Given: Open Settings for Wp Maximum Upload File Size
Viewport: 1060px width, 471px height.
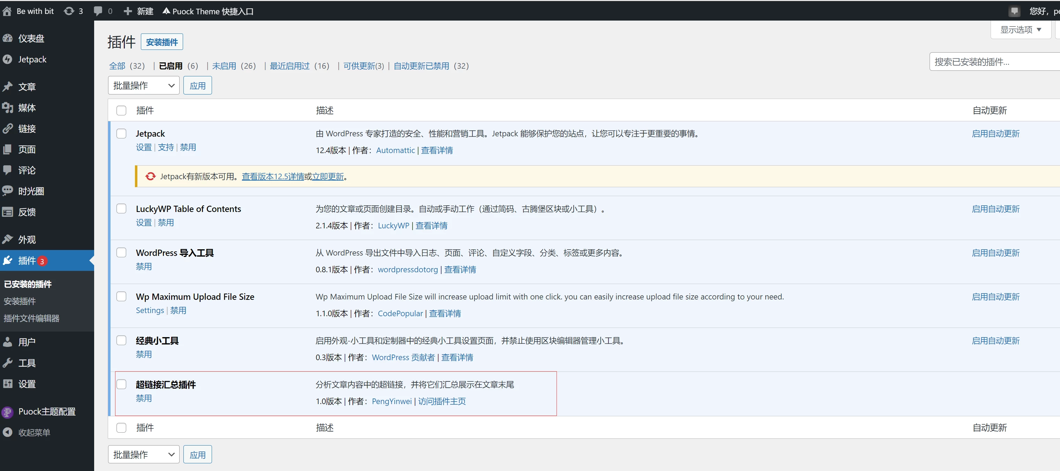Looking at the screenshot, I should tap(150, 310).
